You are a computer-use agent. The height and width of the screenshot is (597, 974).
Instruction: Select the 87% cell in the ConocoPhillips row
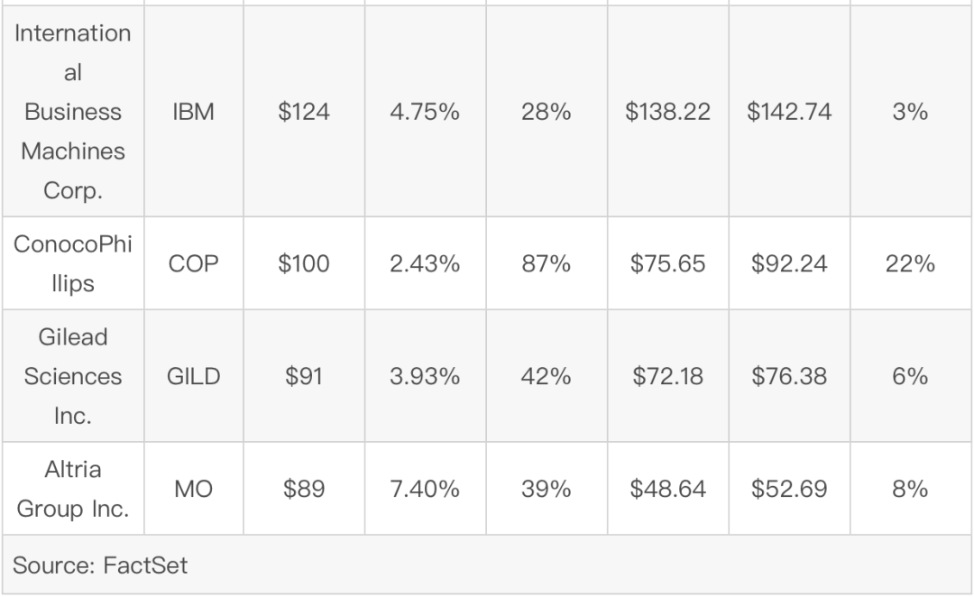(x=546, y=264)
